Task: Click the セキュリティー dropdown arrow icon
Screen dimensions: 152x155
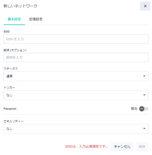Action: point(144,129)
